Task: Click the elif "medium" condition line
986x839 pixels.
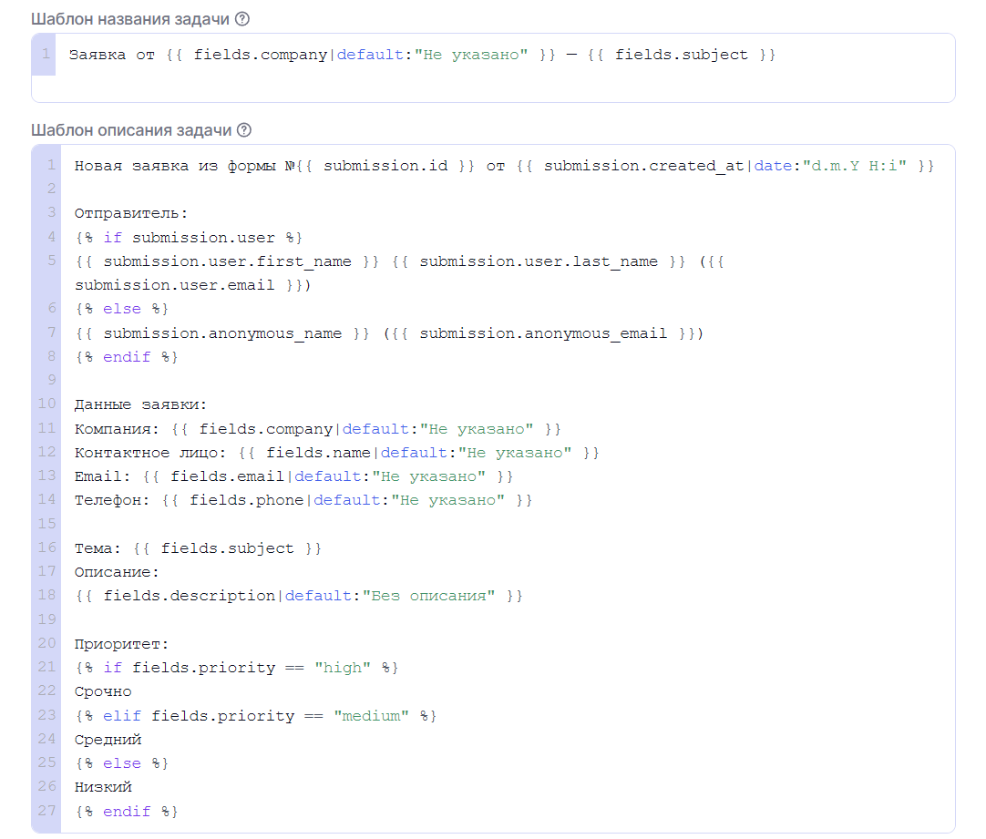Action: click(255, 716)
